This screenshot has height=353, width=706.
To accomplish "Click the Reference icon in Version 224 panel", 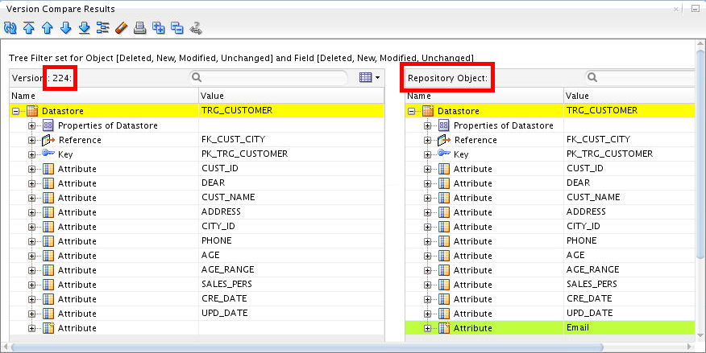I will (x=48, y=140).
